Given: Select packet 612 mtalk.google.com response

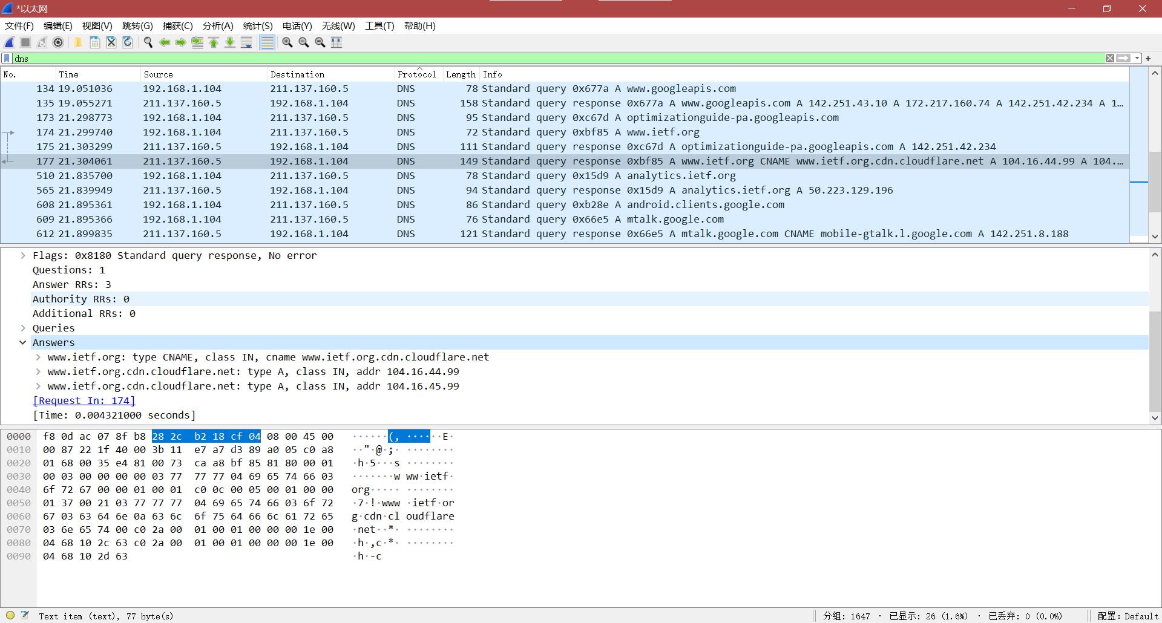Looking at the screenshot, I should 565,233.
